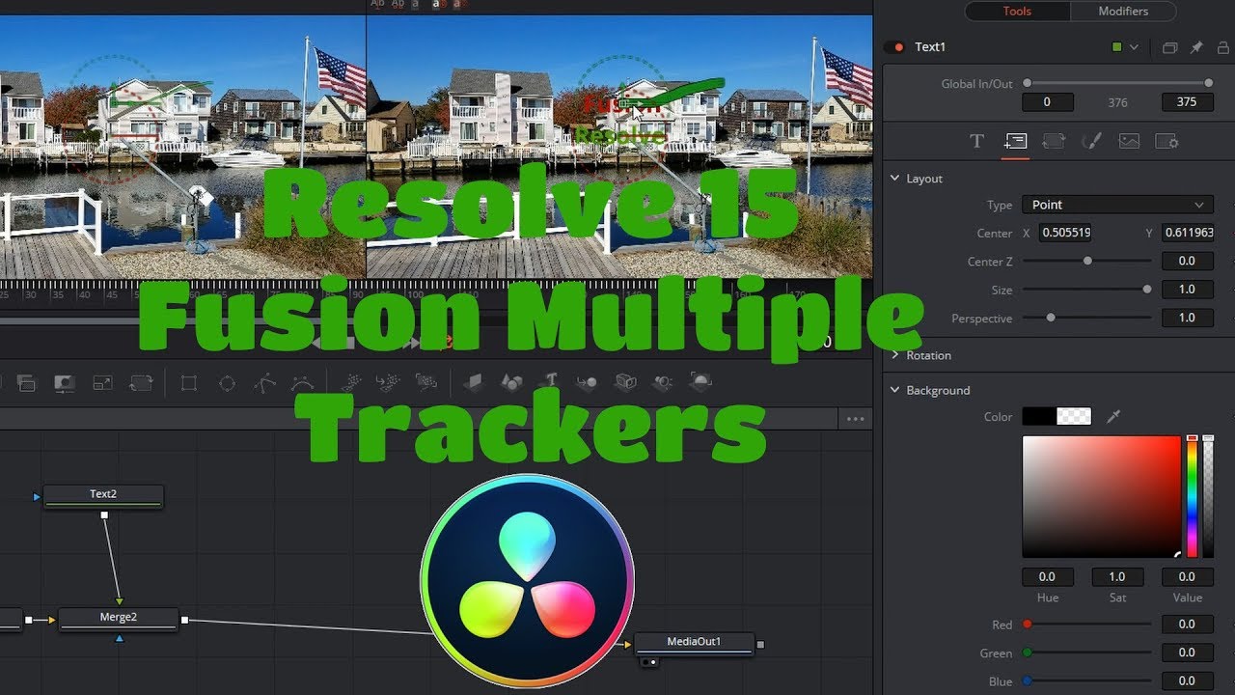This screenshot has width=1235, height=695.
Task: Select the MediaOut1 node
Action: (x=694, y=644)
